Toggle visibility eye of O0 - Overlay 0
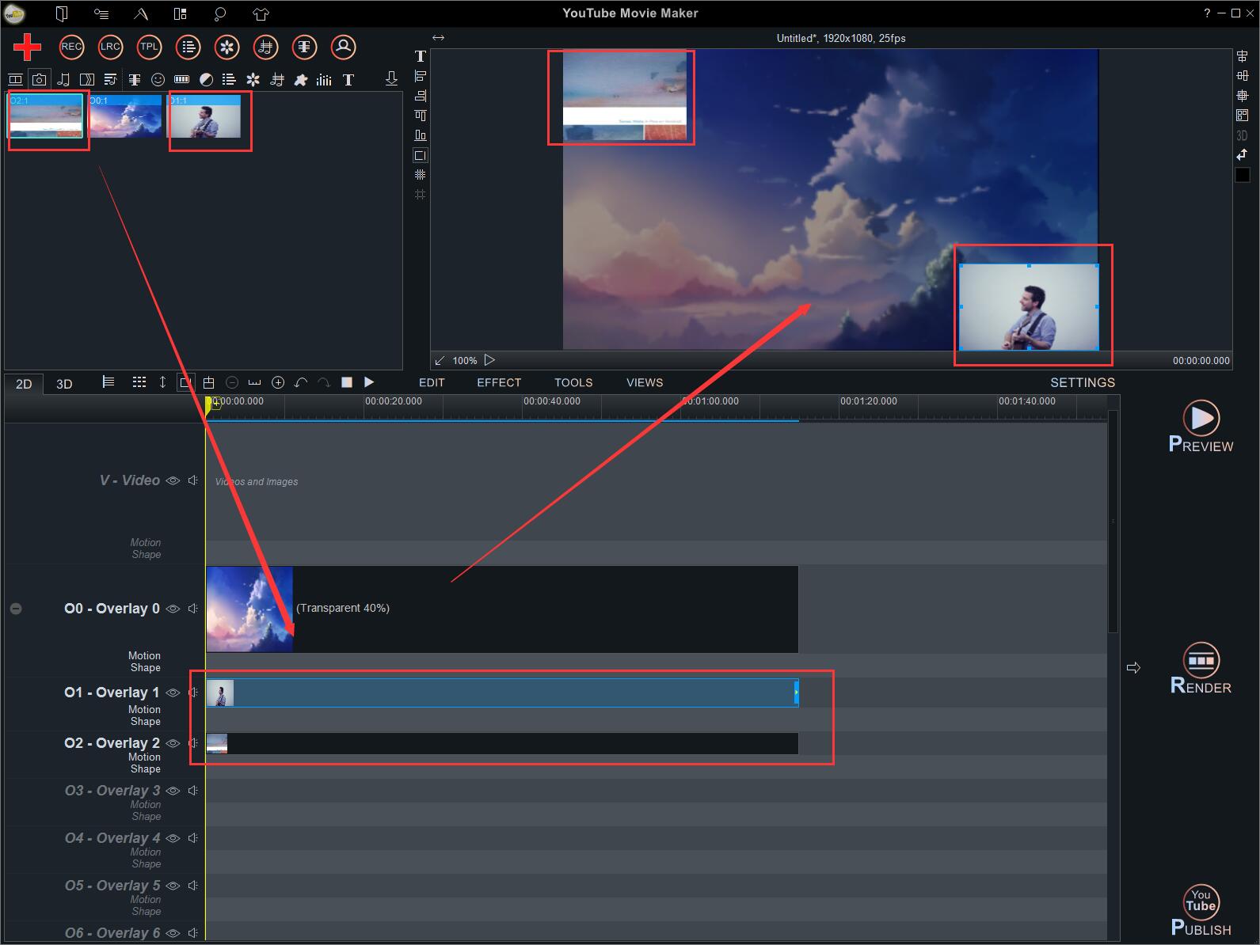Screen dimensions: 1260x945 (x=173, y=609)
